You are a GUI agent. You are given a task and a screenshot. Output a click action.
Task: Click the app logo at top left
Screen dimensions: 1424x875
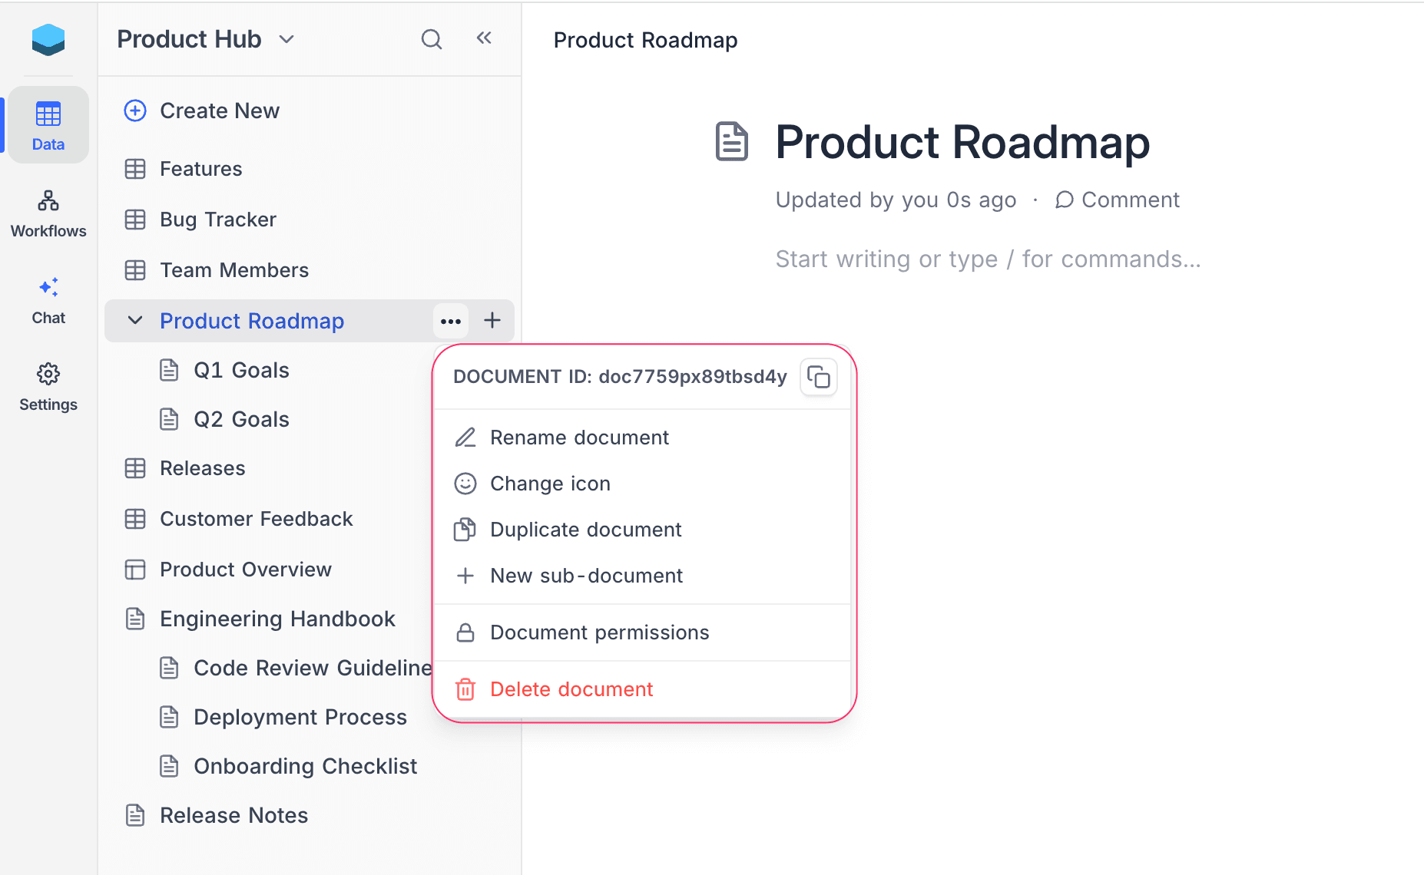click(x=48, y=39)
